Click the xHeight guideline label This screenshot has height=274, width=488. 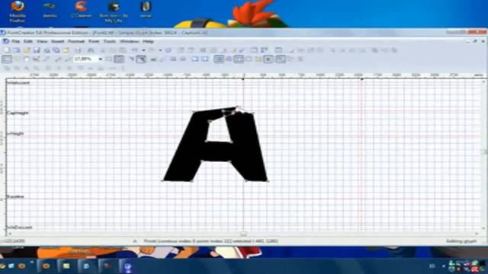pos(15,134)
